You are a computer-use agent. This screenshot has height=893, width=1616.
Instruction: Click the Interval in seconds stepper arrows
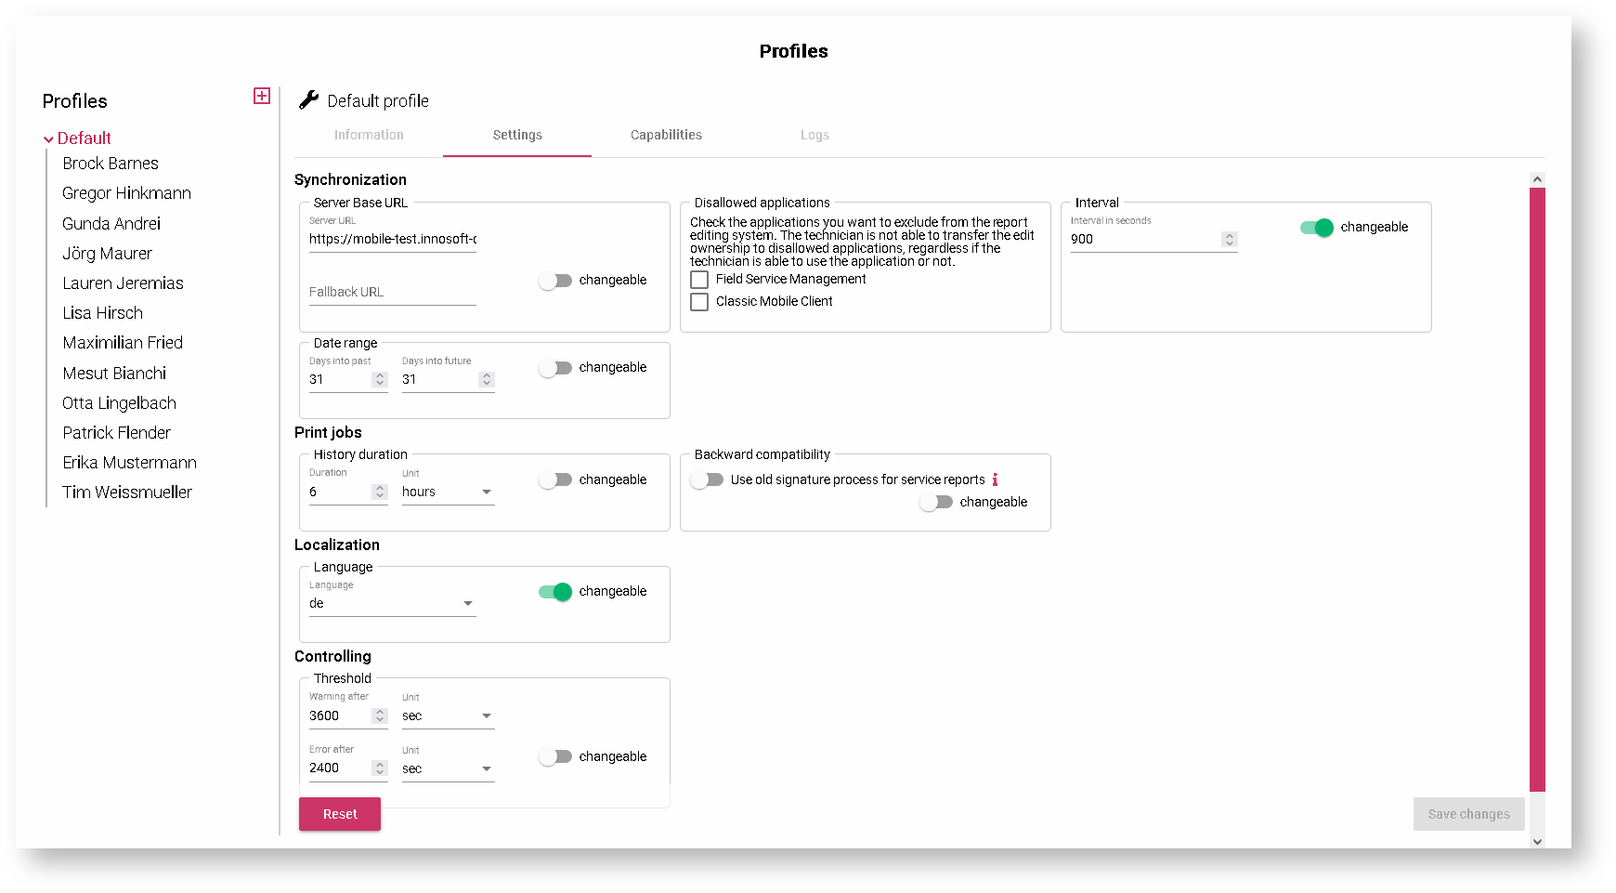pyautogui.click(x=1230, y=240)
